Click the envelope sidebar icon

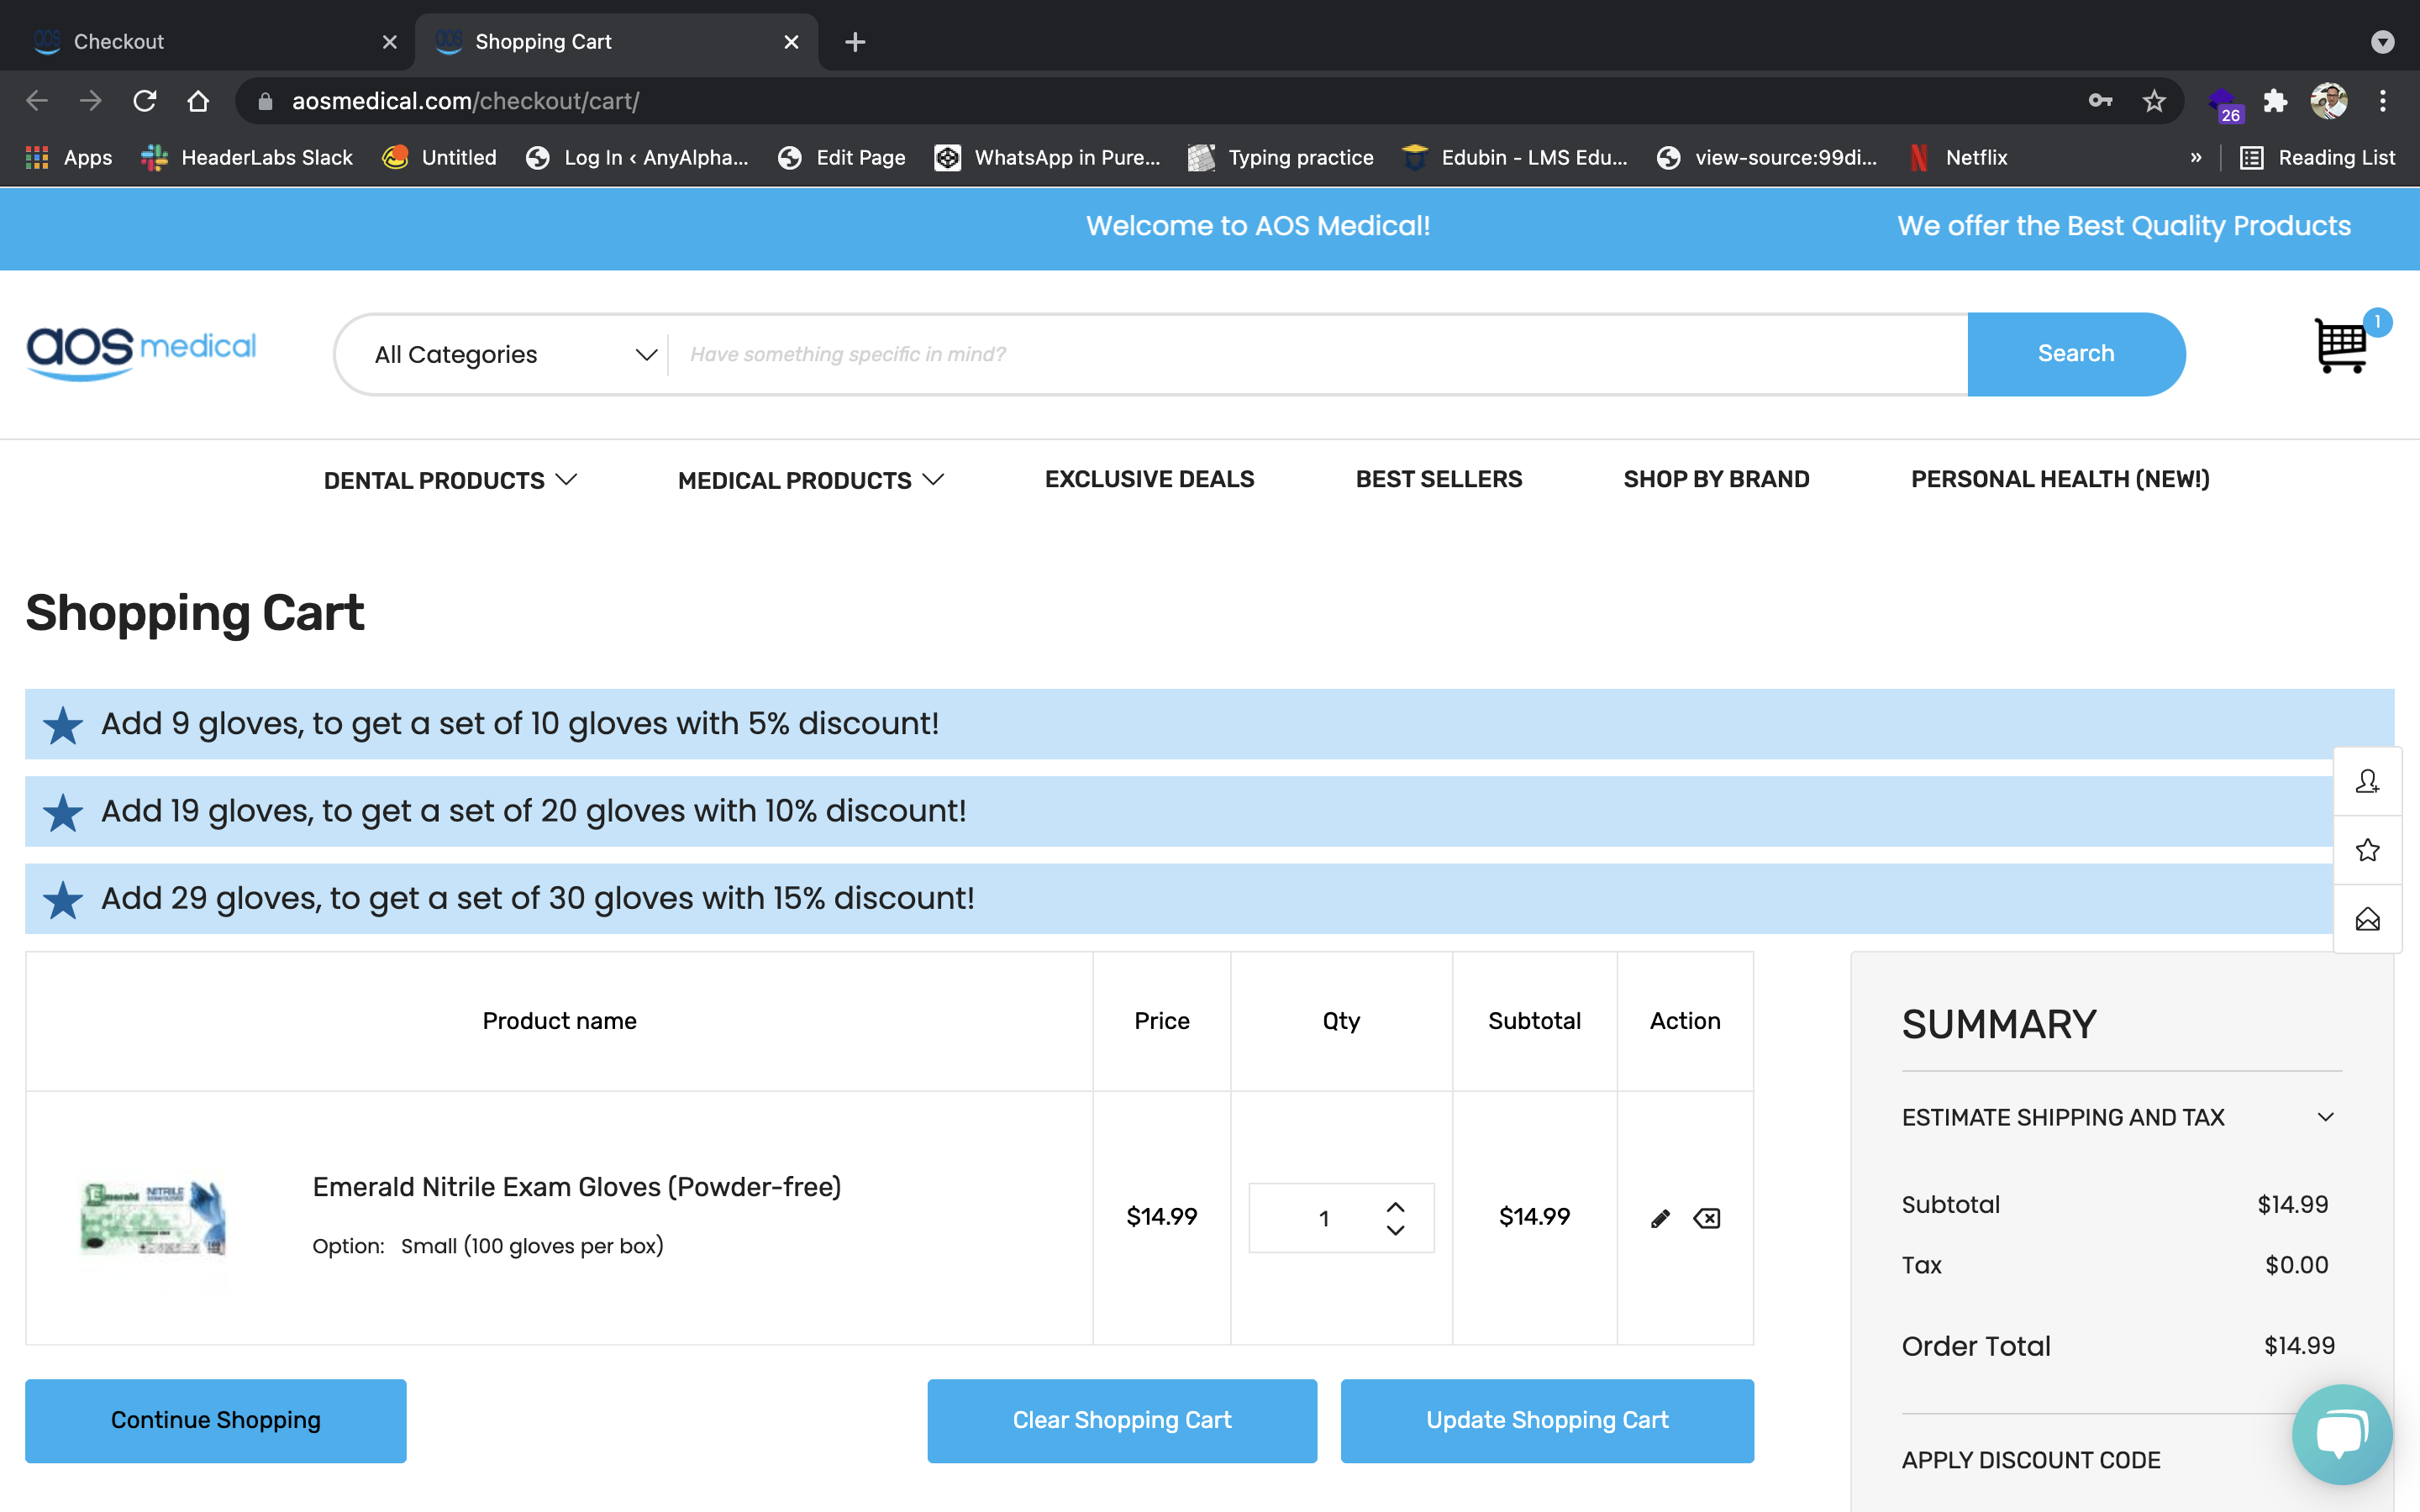(x=2367, y=919)
